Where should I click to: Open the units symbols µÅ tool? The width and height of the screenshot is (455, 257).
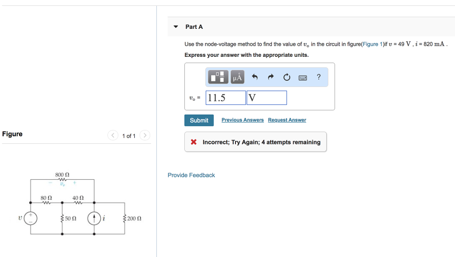click(x=237, y=77)
